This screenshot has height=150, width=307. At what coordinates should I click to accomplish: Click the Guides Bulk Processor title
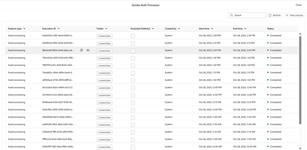point(145,5)
